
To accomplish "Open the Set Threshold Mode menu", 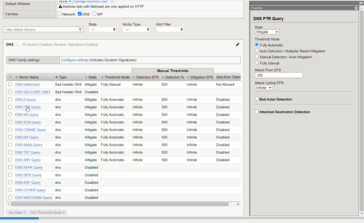I will (48, 212).
